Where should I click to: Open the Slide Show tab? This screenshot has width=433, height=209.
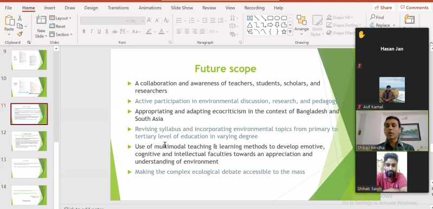182,8
